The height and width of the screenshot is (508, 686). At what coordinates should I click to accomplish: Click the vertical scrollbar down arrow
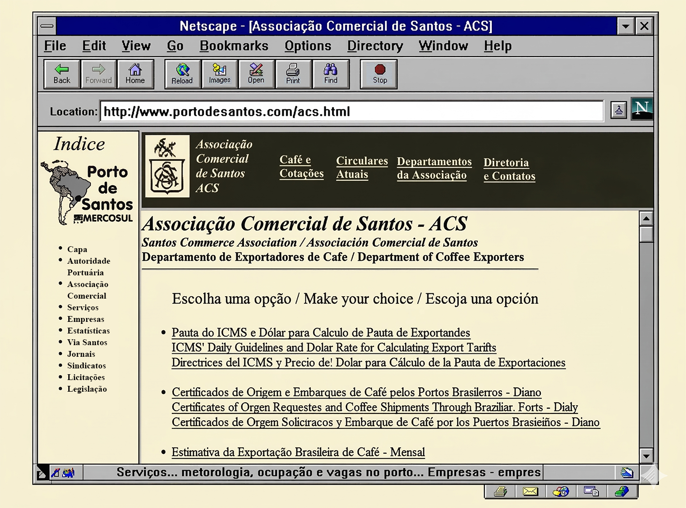[x=646, y=456]
